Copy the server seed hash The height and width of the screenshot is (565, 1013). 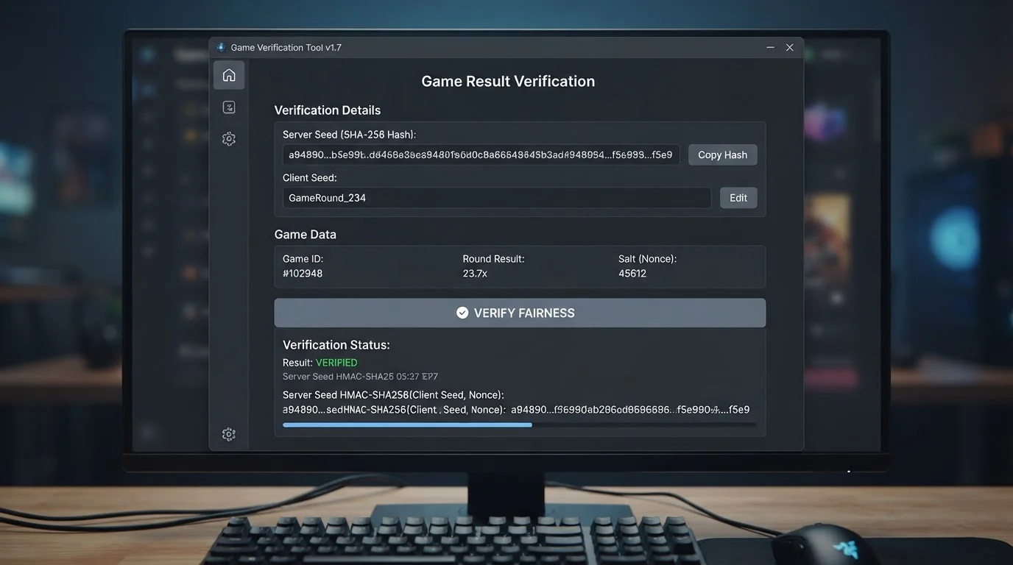[x=722, y=154]
